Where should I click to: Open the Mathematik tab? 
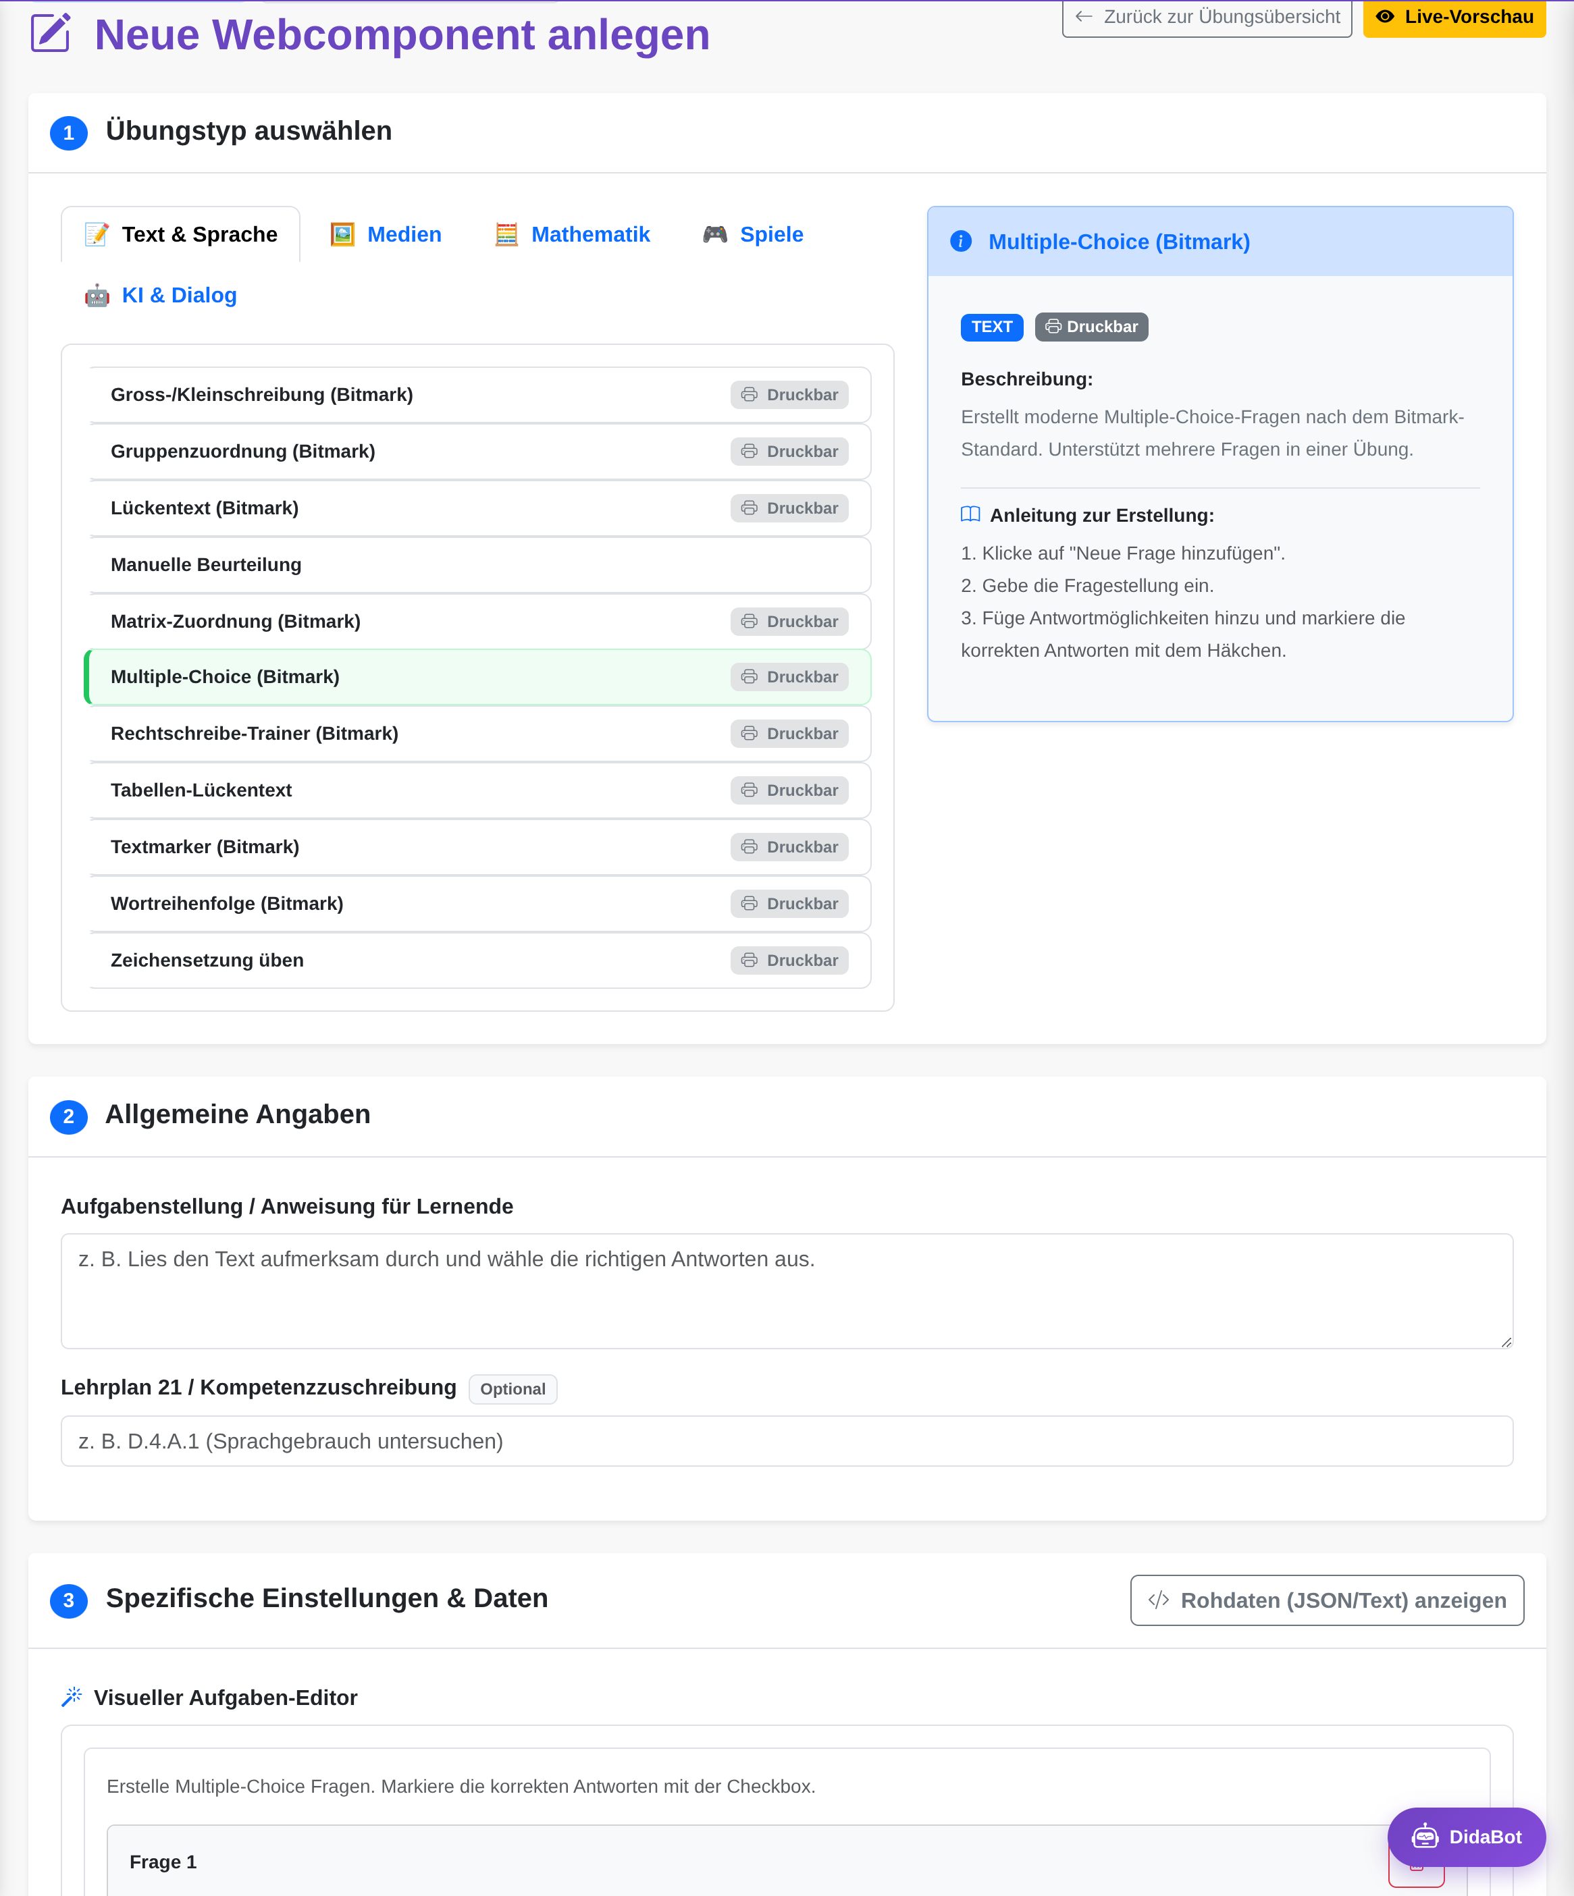pyautogui.click(x=573, y=235)
